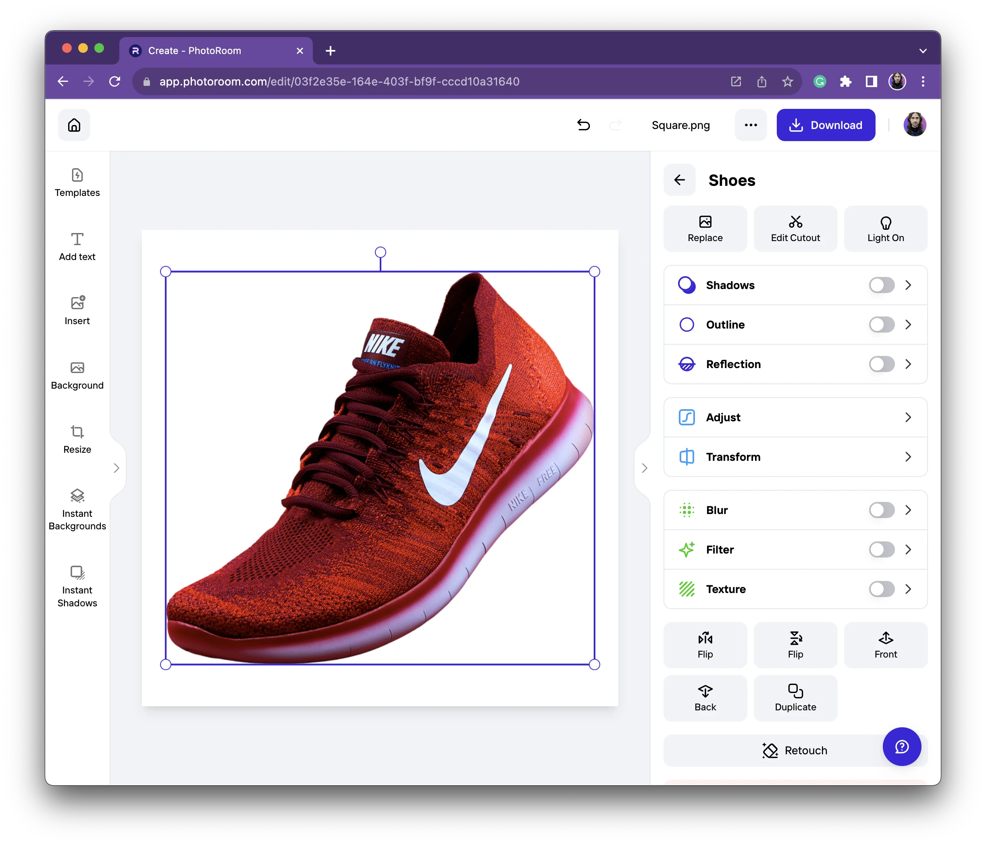
Task: Open Edit Cutout tool
Action: pos(795,229)
